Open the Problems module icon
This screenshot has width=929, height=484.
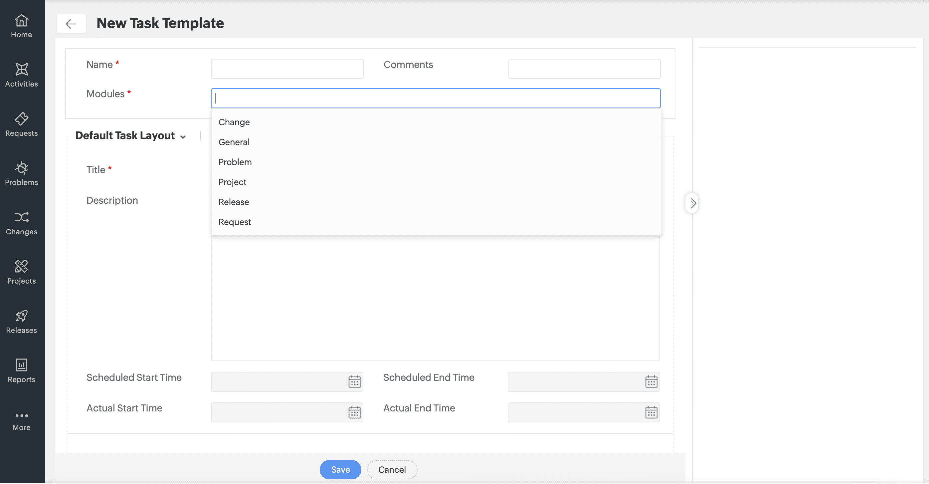click(x=22, y=173)
